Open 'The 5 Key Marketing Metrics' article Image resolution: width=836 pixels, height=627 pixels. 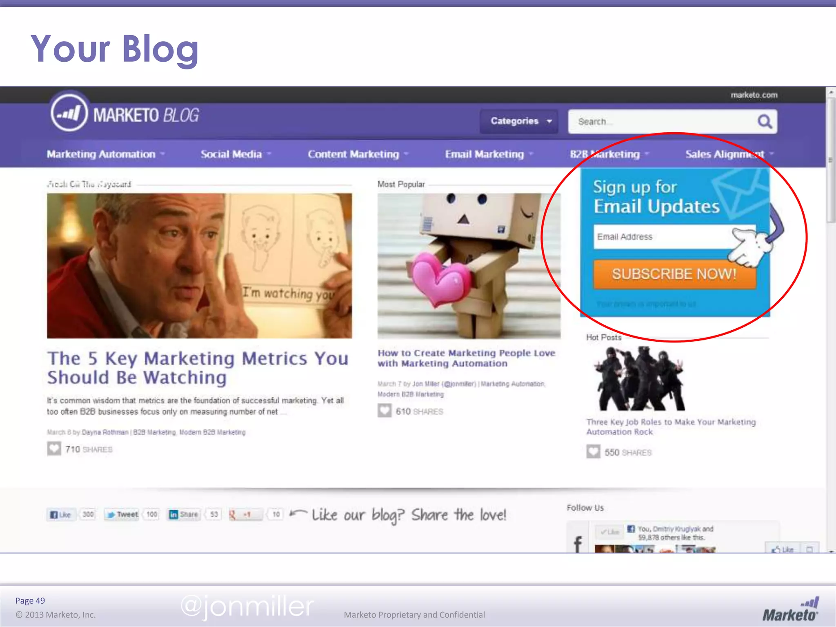pyautogui.click(x=198, y=368)
